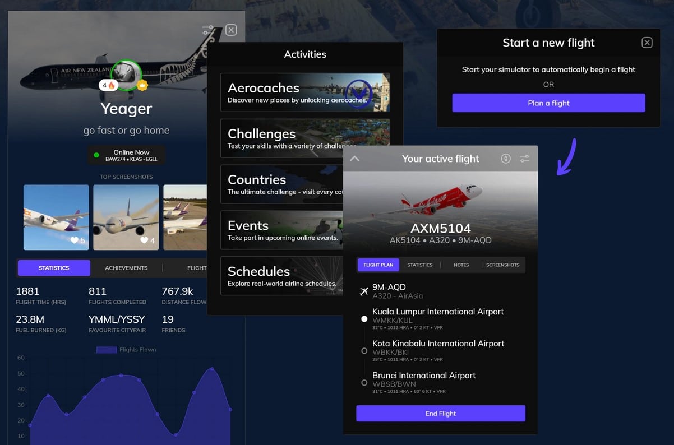Collapse the Your active flight panel chevron
Viewport: 674px width, 445px height.
tap(354, 159)
